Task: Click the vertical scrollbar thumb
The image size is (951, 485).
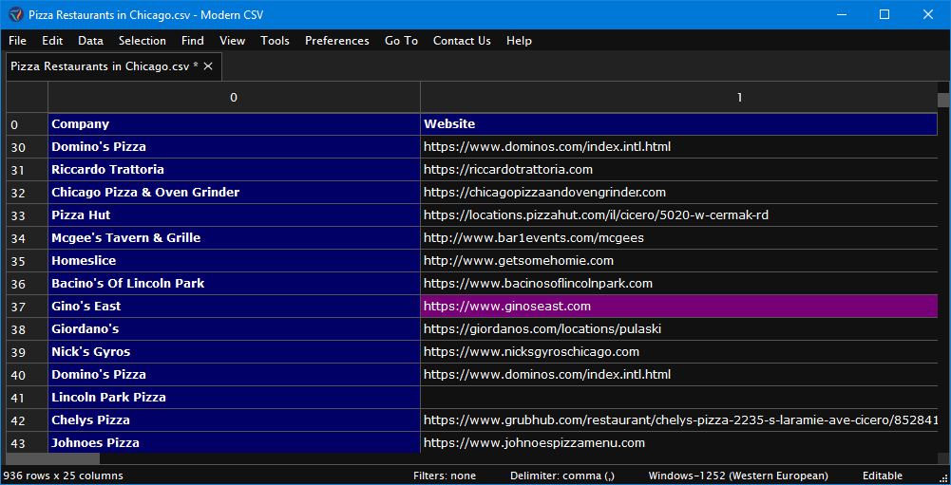Action: click(943, 100)
